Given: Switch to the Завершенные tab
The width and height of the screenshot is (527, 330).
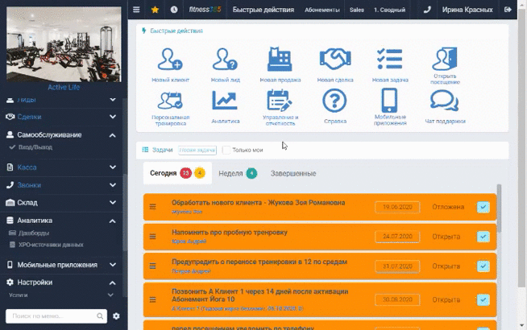Looking at the screenshot, I should (293, 173).
